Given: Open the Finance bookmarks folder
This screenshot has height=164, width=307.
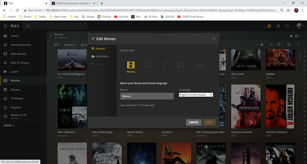Looking at the screenshot, I should (9, 17).
